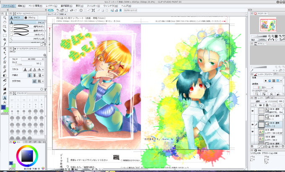285x172 pixels.
Task: Open the なんてったって表紙 canvas tab
Action: 57,14
